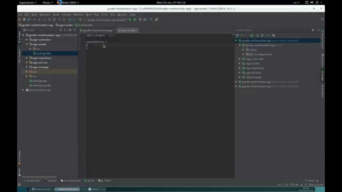Open Favorites side tab on left edge
Viewport: 342px width, 192px height.
pos(19,157)
